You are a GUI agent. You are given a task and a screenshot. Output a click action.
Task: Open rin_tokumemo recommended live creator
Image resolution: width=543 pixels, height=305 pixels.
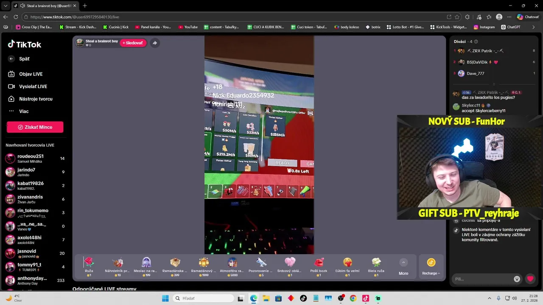pyautogui.click(x=35, y=213)
